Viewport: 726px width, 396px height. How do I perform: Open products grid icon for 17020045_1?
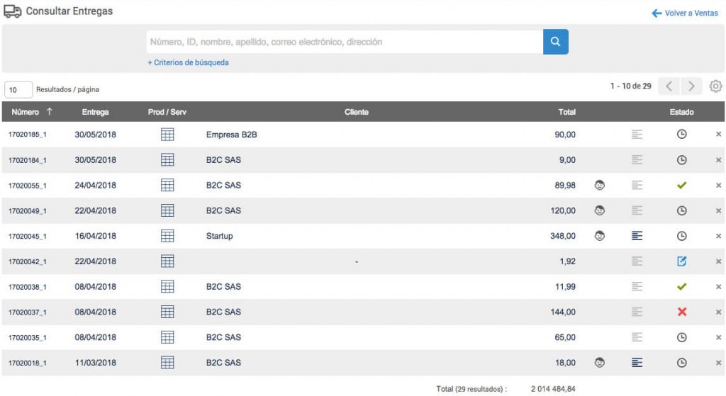pos(167,236)
